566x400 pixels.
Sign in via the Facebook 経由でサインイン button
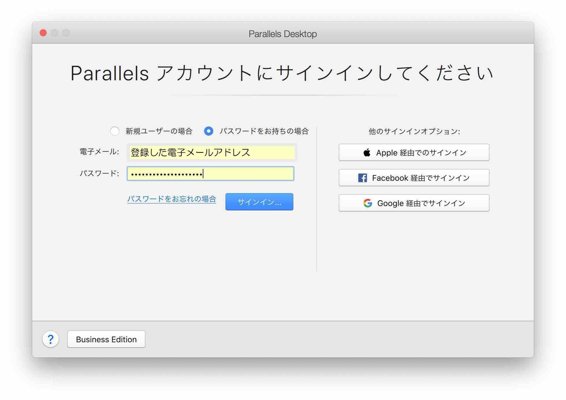[x=414, y=178]
